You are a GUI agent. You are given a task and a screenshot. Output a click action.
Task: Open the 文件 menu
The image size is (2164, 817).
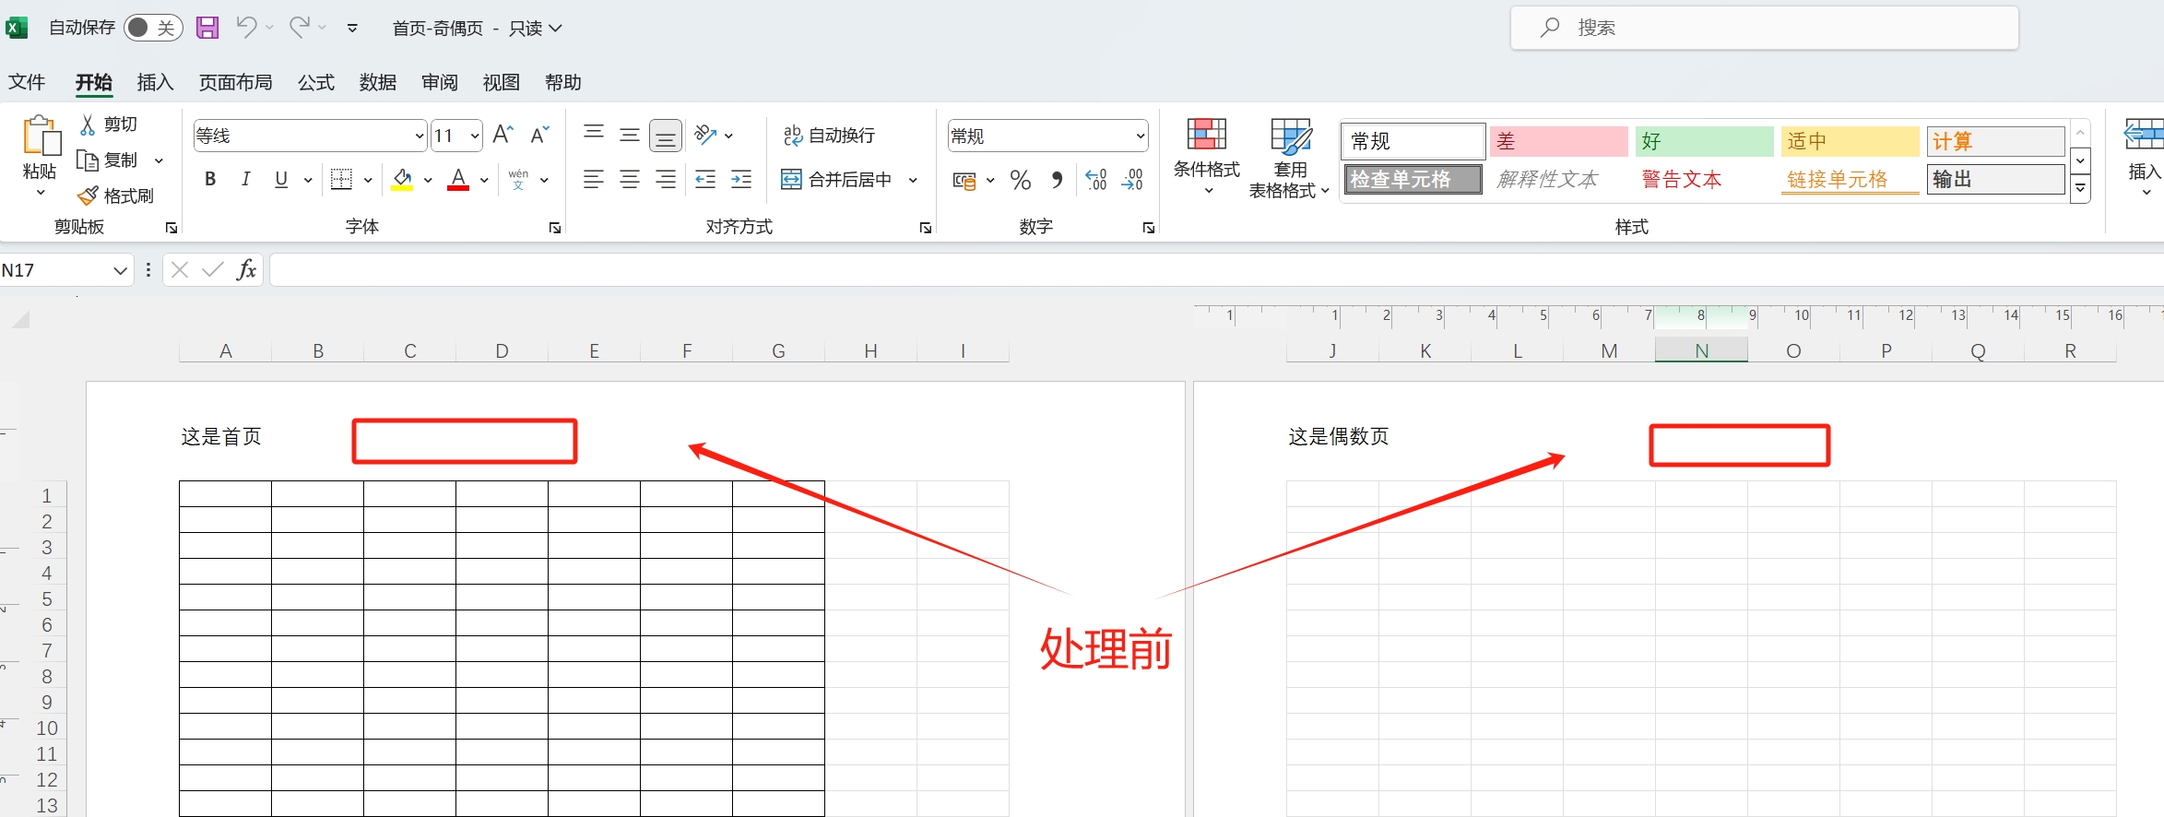27,82
